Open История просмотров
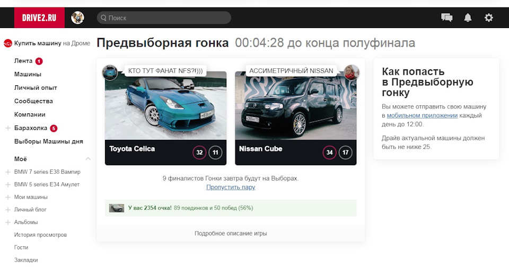The width and height of the screenshot is (509, 269). 40,235
